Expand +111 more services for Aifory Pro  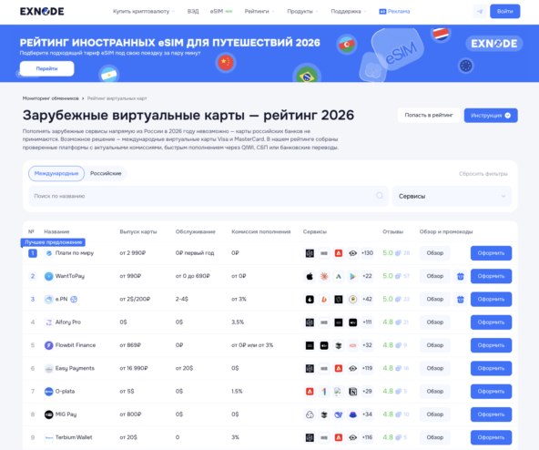367,322
